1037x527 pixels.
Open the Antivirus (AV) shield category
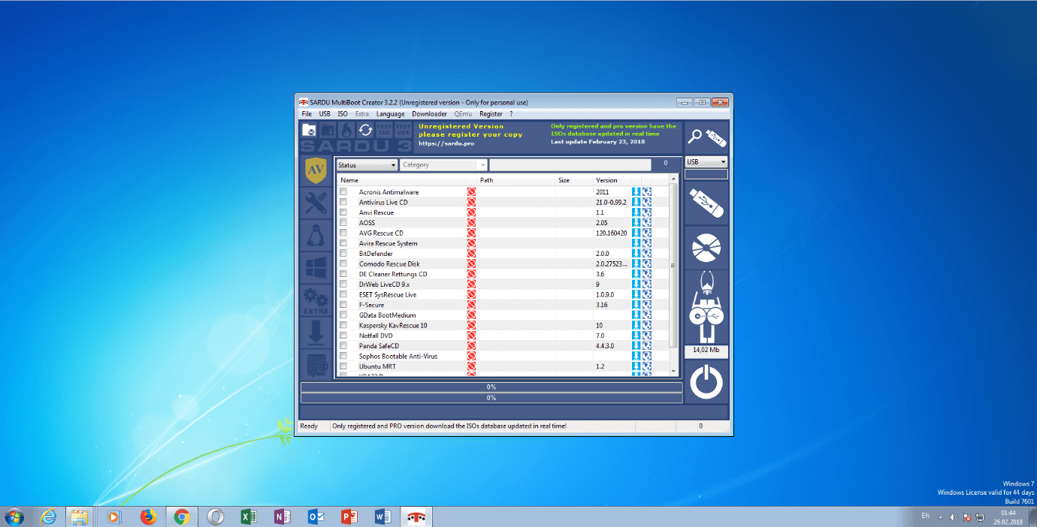(x=316, y=170)
